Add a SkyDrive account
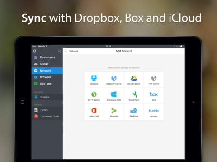Screen dimensions: 217x162 (134, 112)
